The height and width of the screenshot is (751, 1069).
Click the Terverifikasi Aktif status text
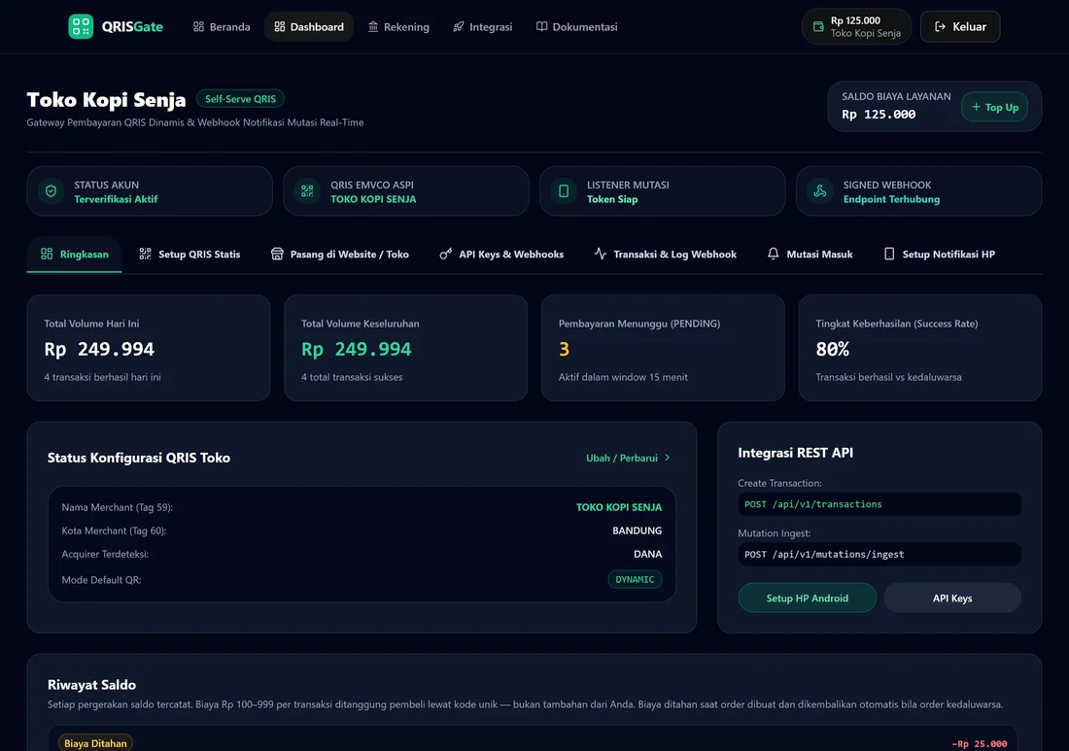pos(116,199)
